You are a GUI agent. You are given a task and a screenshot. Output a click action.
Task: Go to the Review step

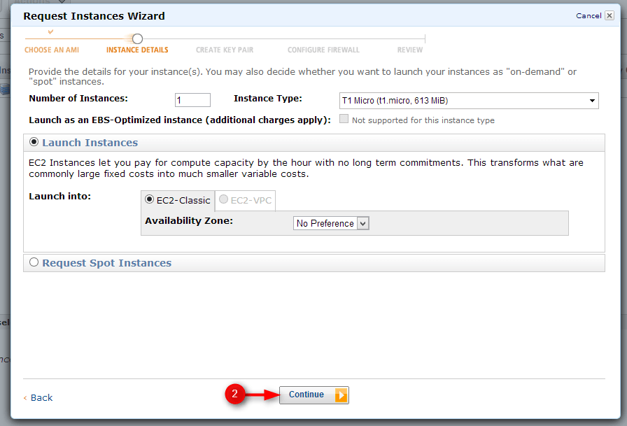tap(410, 50)
